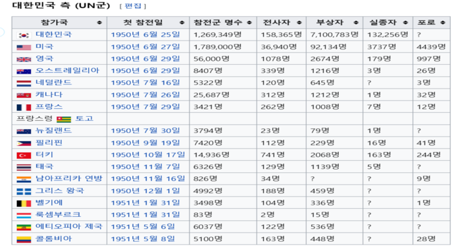The image size is (459, 248).
Task: Sort table by 참가국 column arrow
Action: click(99, 22)
